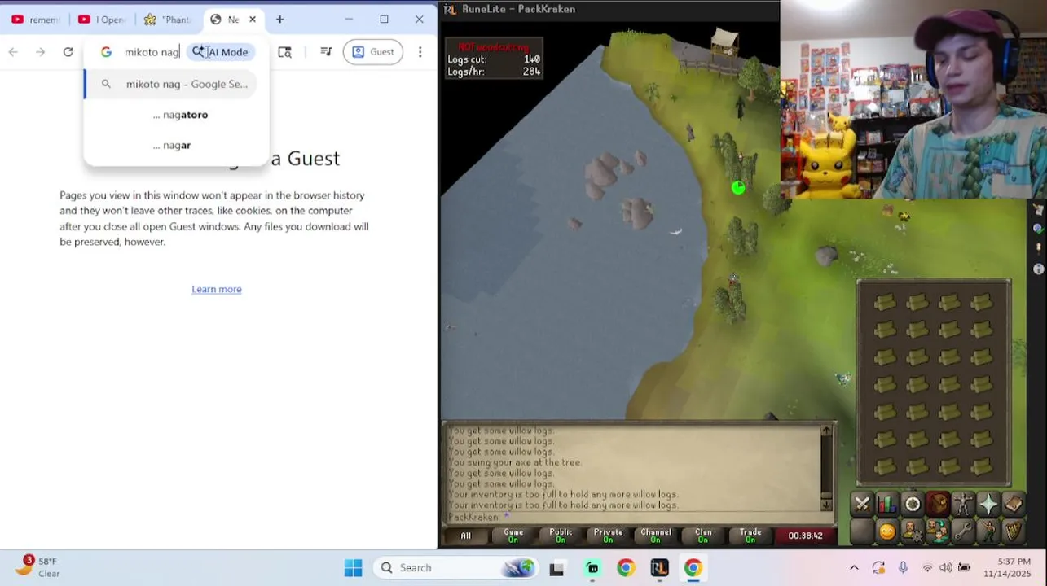Switch to the 'I Open' YouTube tab

(x=102, y=20)
